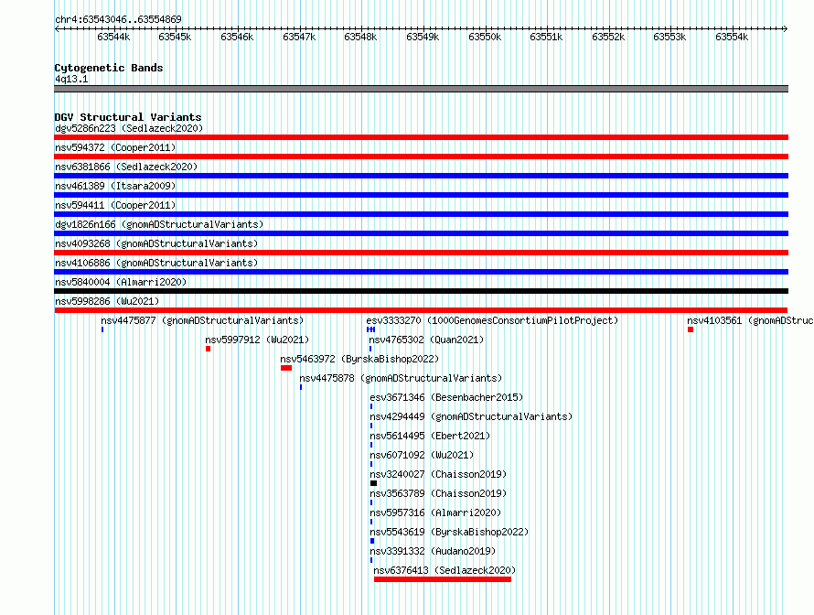The height and width of the screenshot is (615, 814).
Task: Open the nsv5840004 (Almarri2020) label
Action: coord(121,282)
